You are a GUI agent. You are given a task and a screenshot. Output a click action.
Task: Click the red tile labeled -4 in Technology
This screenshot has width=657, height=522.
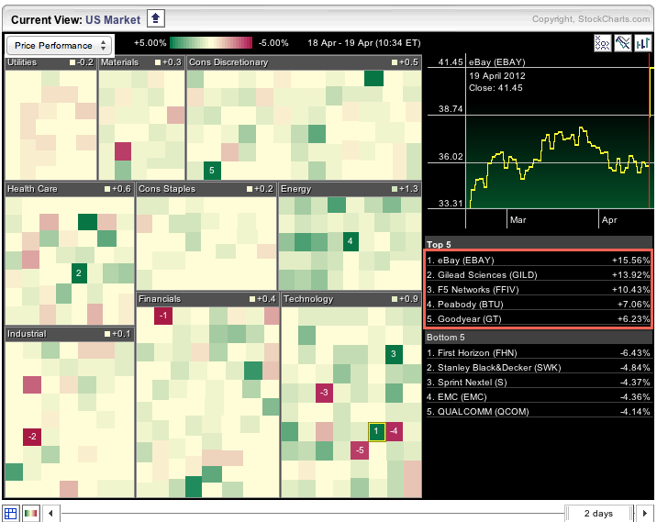(x=394, y=431)
